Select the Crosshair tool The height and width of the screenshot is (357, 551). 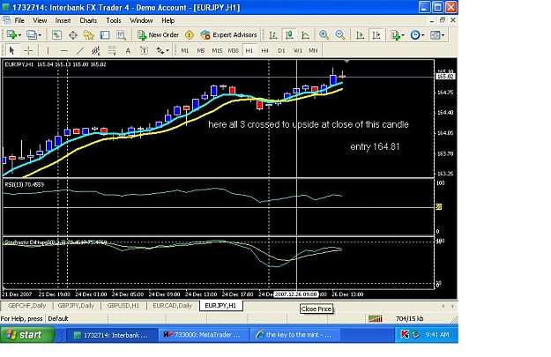[28, 50]
